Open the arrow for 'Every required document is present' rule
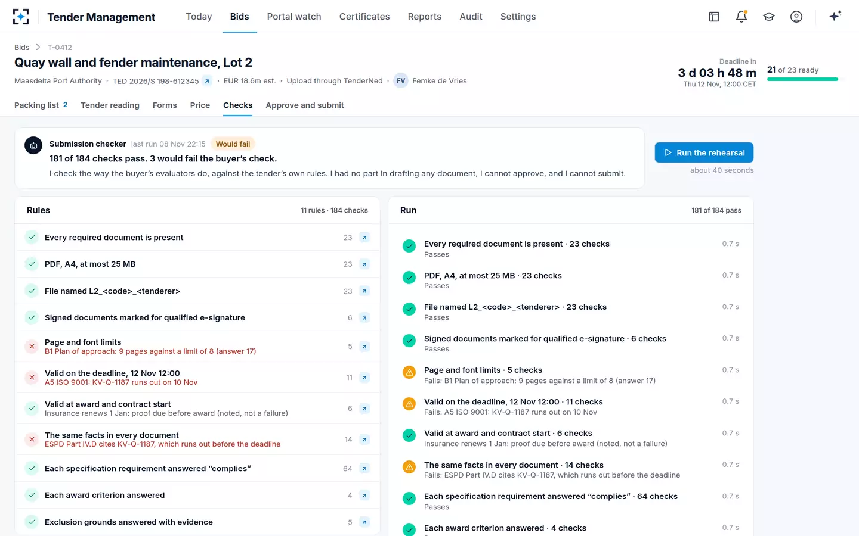 pyautogui.click(x=364, y=238)
